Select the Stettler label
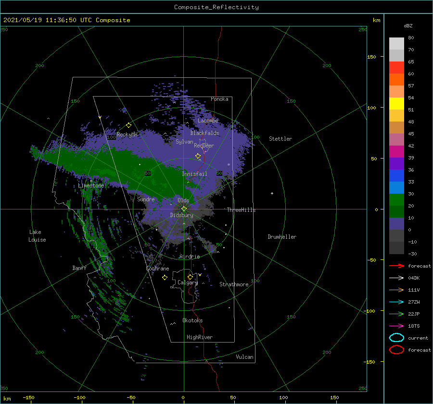Viewport: 433px width, 404px height. tap(280, 139)
